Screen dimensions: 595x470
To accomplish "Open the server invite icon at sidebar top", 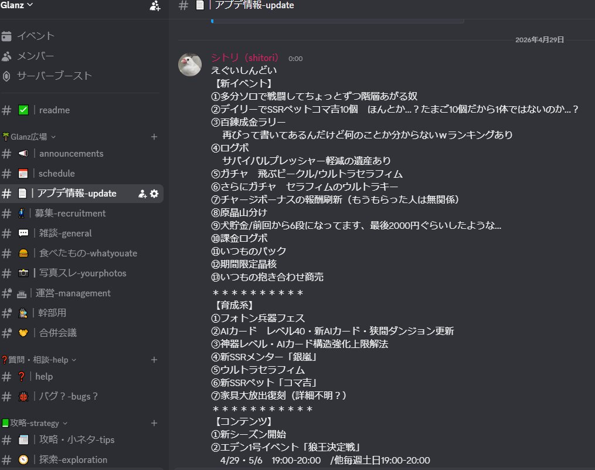I will pos(154,6).
